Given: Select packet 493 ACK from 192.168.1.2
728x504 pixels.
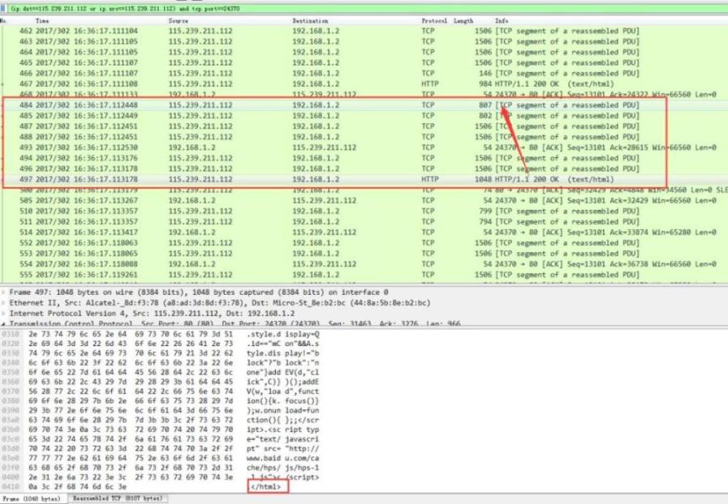Looking at the screenshot, I should 325,147.
